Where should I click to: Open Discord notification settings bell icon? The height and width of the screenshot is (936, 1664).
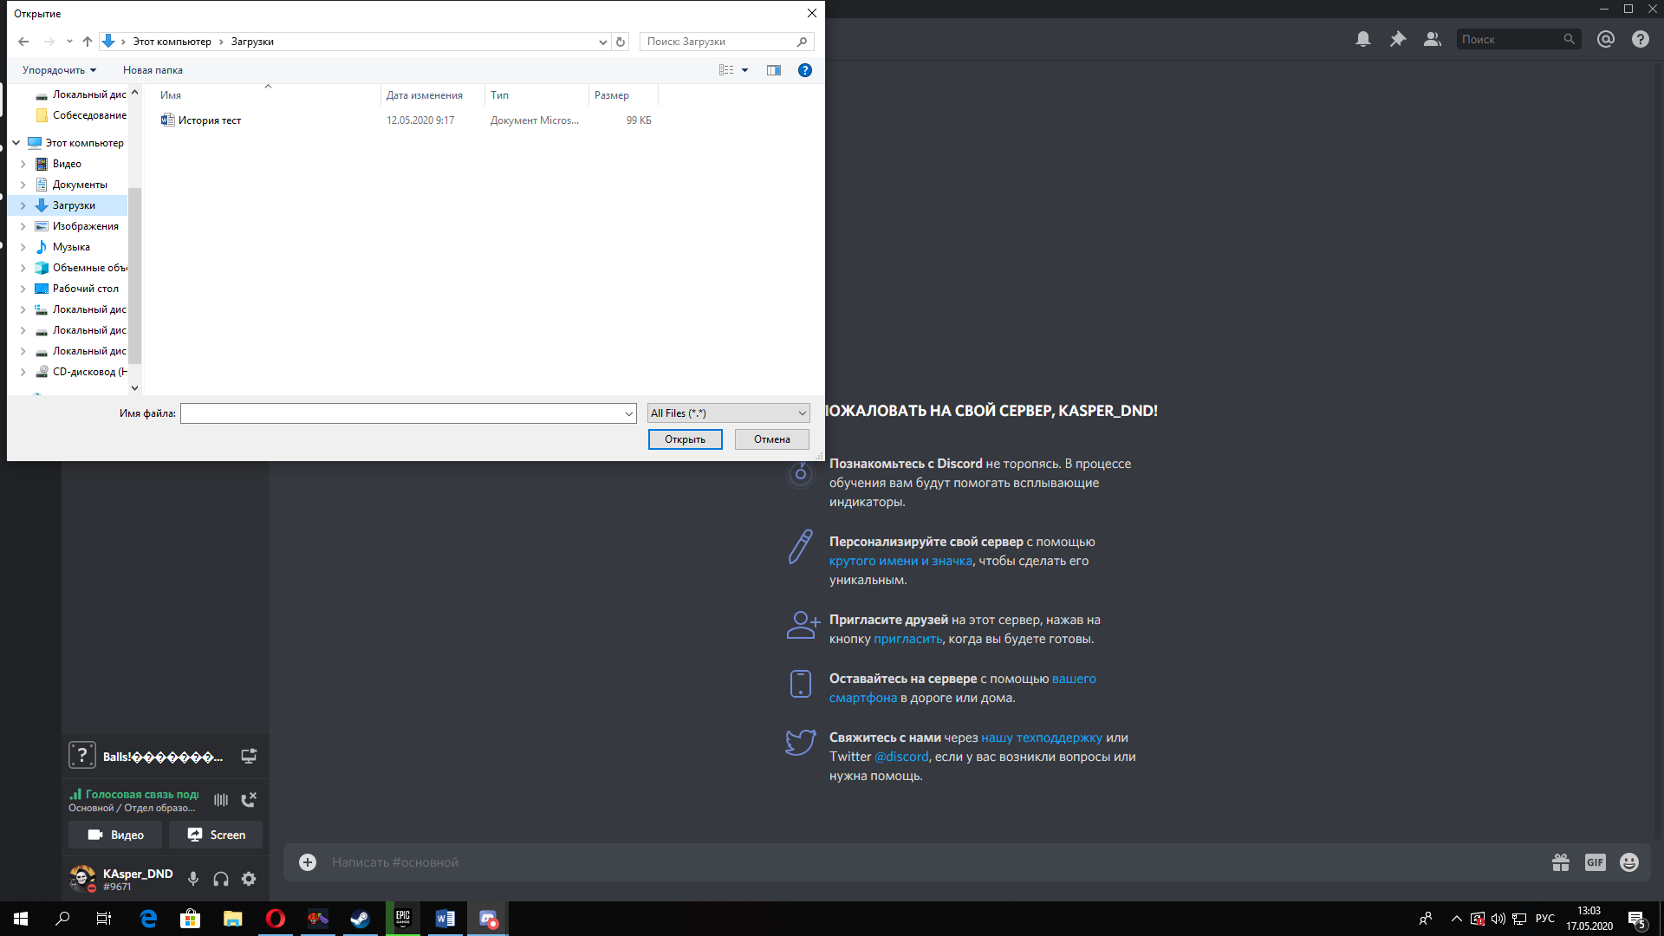[x=1363, y=39]
